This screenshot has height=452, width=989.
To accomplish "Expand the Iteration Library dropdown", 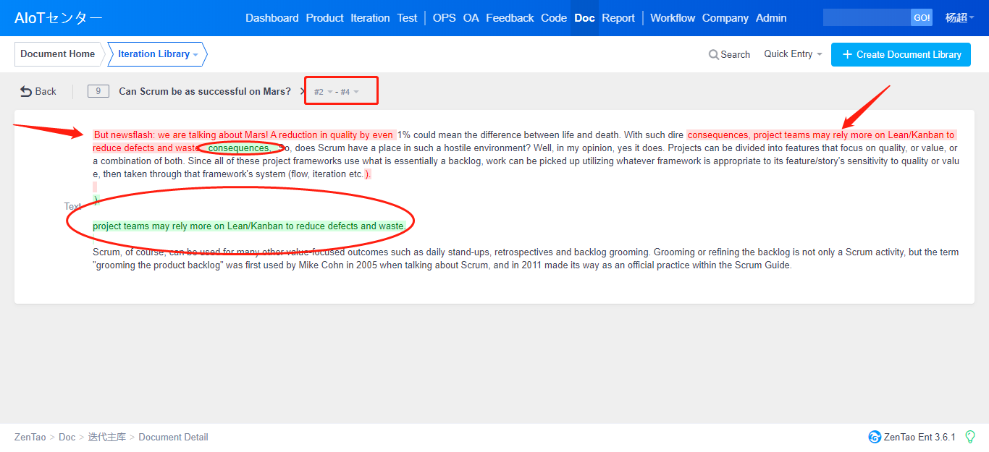I will (157, 54).
